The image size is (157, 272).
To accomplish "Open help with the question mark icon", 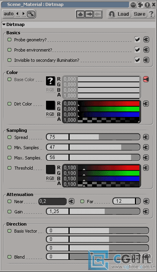I will coord(151,14).
